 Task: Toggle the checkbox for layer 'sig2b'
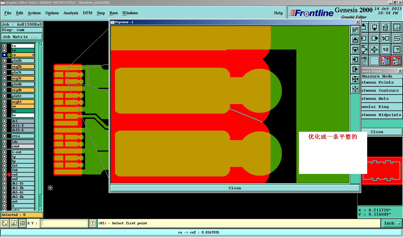point(4,67)
